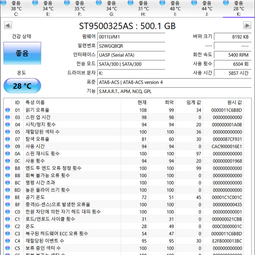Click status icon for C2 온도
Viewport: 255px width, 255px height.
click(8, 226)
